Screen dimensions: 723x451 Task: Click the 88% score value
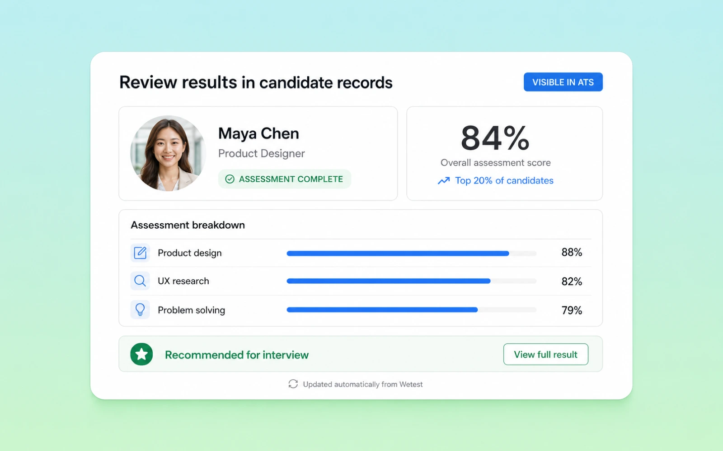tap(572, 253)
